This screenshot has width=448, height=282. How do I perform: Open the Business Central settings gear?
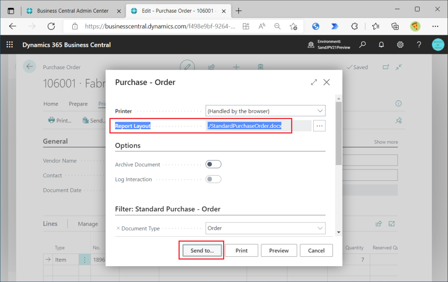(x=400, y=45)
